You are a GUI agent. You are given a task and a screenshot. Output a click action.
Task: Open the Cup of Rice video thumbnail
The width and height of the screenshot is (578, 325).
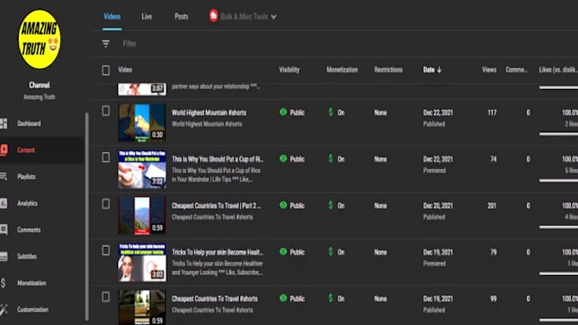click(142, 169)
